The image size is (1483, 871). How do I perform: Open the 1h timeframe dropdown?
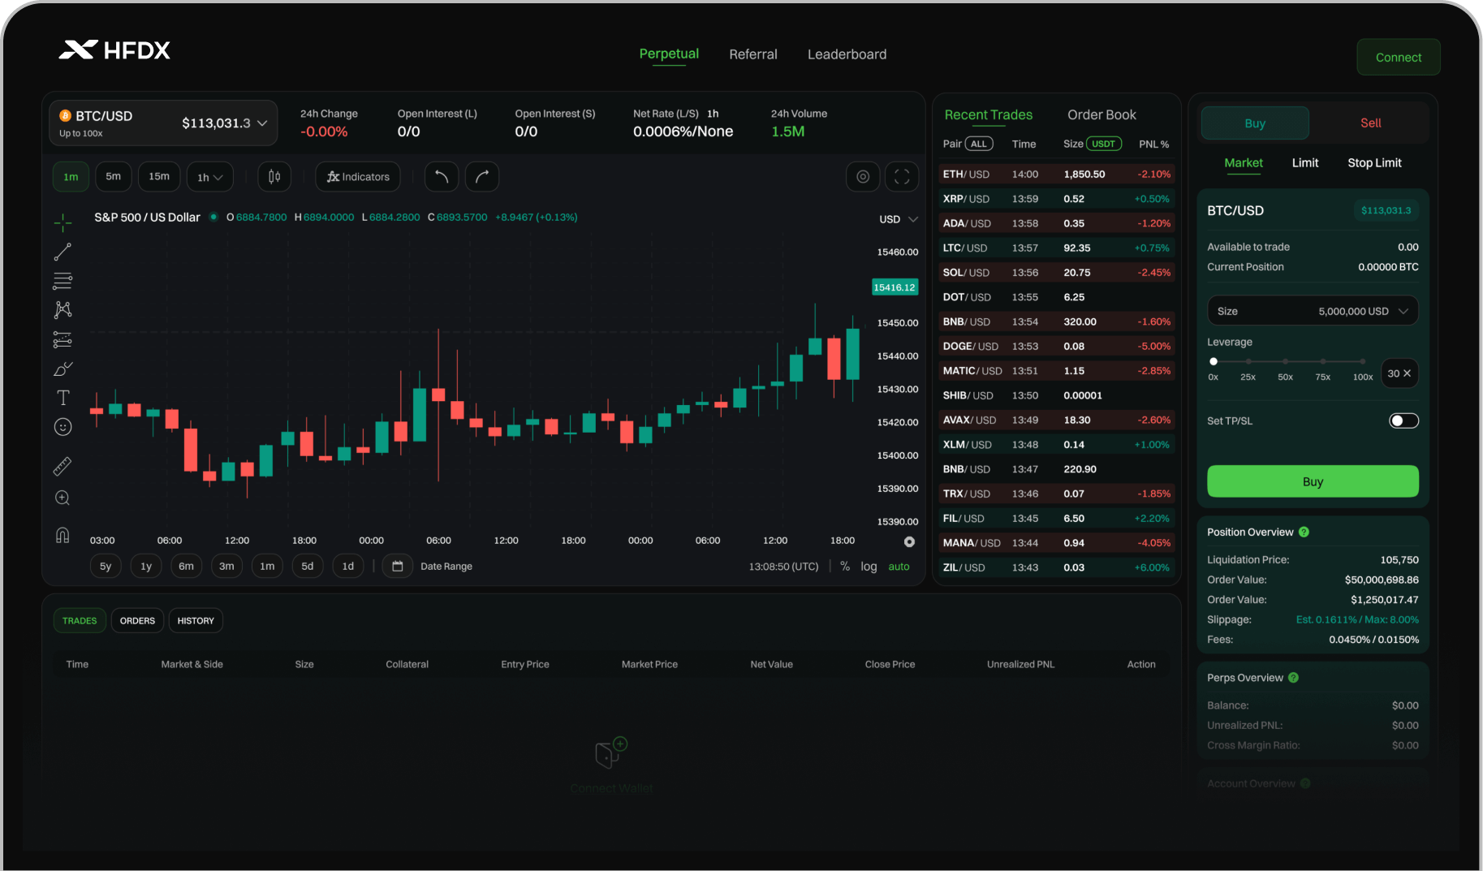209,176
